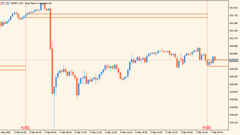Viewport: 240px width, 135px height.
Task: Click the 6 May 06:30 time label
Action: [x=51, y=132]
